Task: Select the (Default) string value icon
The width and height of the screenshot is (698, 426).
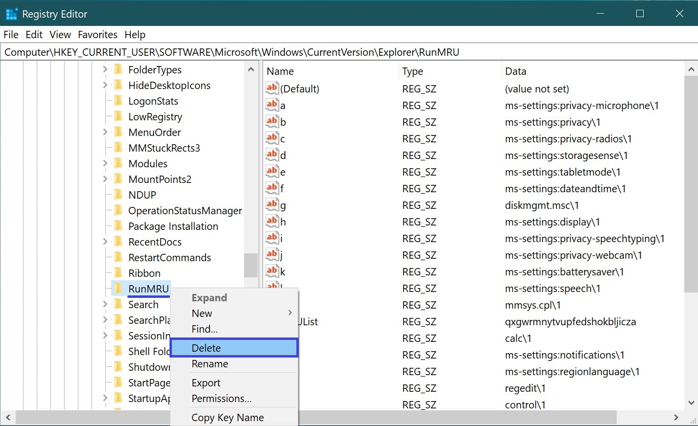Action: coord(272,88)
